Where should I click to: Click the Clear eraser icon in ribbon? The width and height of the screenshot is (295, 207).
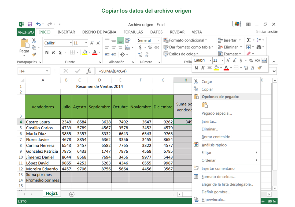pyautogui.click(x=249, y=54)
